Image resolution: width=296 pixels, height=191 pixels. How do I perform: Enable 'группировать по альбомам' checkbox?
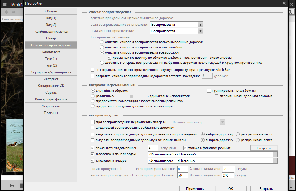(209, 91)
